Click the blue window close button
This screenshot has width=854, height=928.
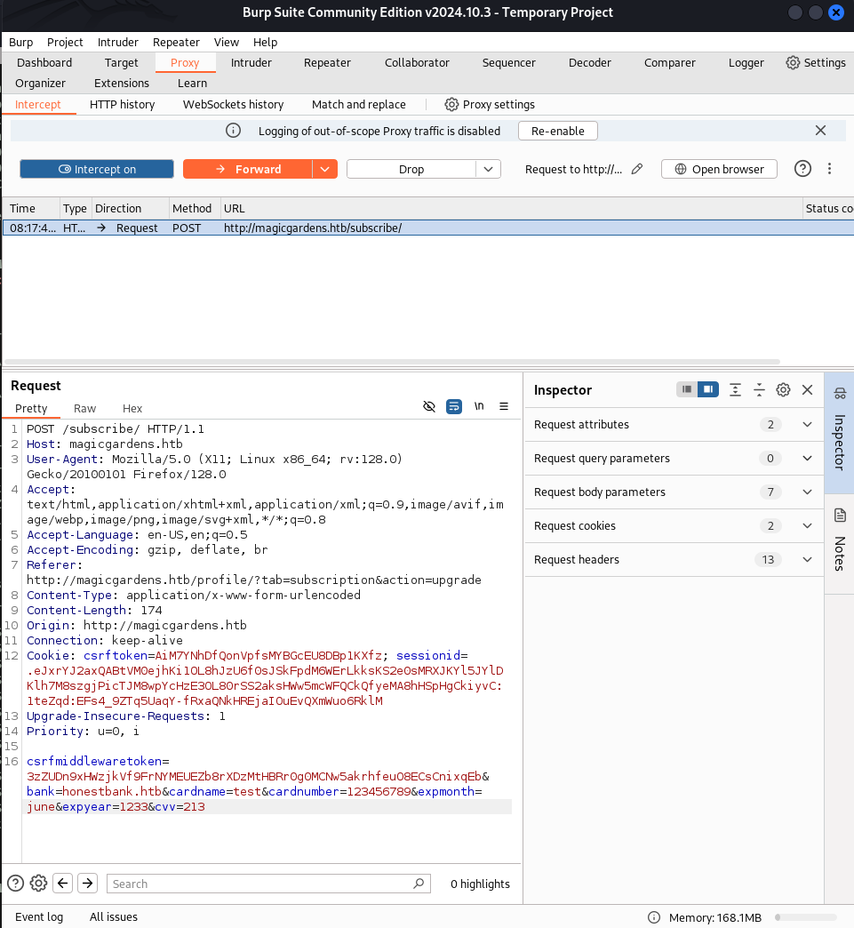835,12
